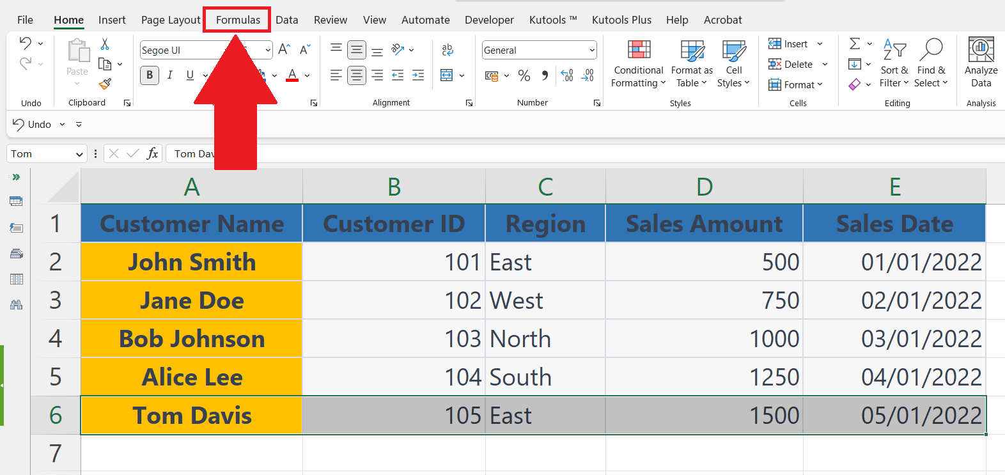1005x475 pixels.
Task: Toggle Top Align in Alignment group
Action: tap(336, 49)
